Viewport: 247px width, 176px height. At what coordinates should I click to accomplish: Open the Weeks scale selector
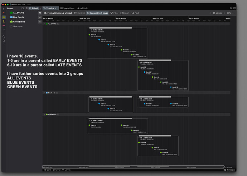coord(217,13)
